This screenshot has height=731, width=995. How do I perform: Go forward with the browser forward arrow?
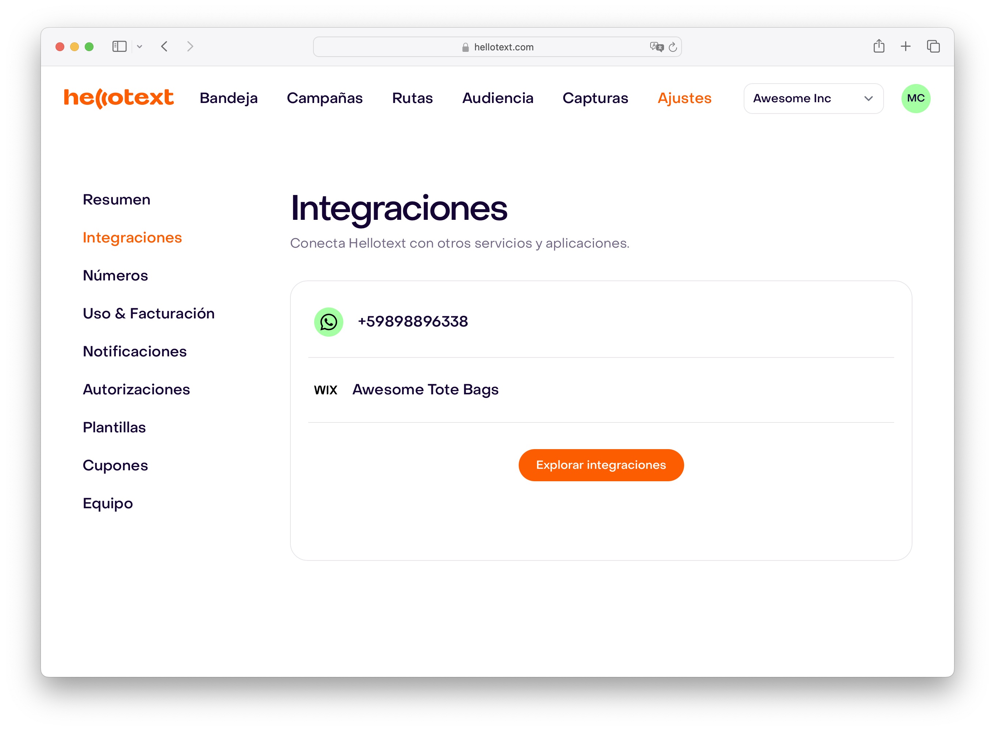(190, 46)
